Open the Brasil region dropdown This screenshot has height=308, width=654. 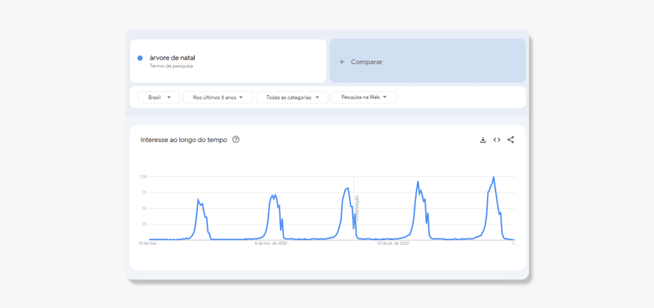coord(159,97)
